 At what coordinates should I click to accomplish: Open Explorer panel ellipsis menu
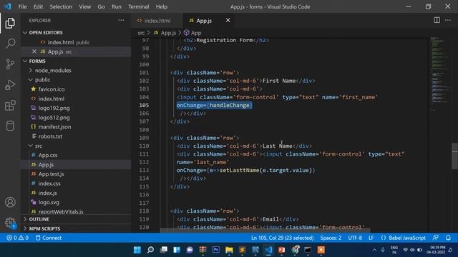coord(121,20)
